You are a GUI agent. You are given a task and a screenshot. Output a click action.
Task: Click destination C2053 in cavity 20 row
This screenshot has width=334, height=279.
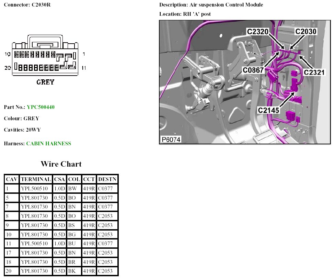click(x=105, y=271)
